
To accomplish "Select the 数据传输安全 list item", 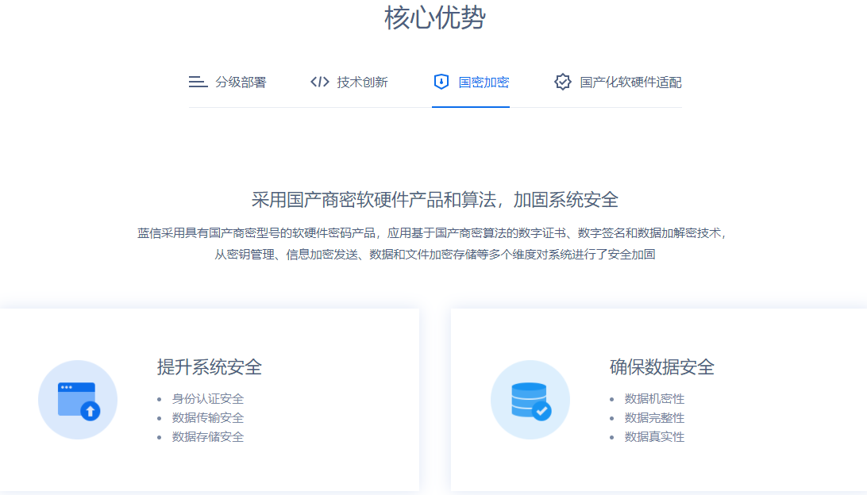I will click(x=207, y=418).
